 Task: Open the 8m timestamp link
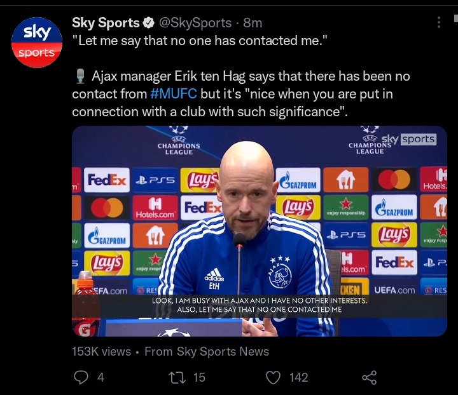(x=253, y=23)
